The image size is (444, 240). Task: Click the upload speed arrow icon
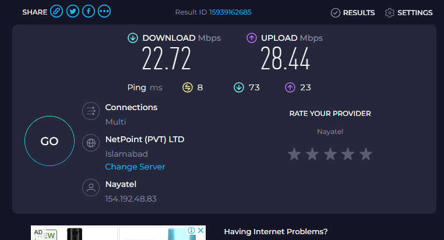point(252,38)
